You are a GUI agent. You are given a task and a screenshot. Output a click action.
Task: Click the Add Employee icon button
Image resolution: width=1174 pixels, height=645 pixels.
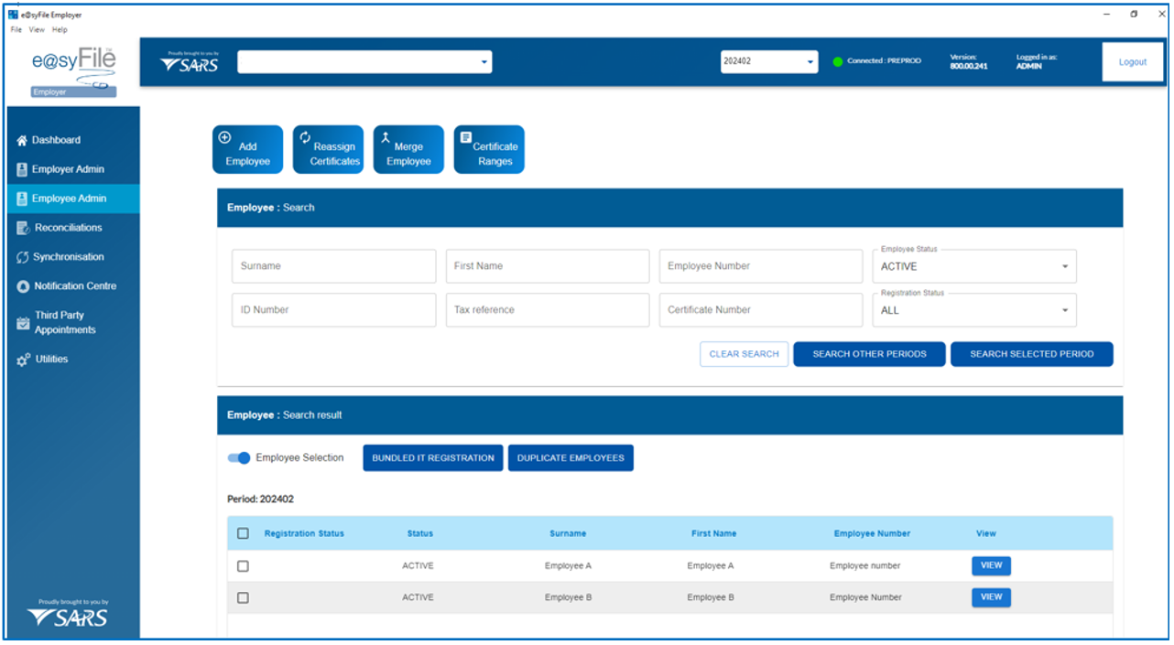click(x=247, y=149)
